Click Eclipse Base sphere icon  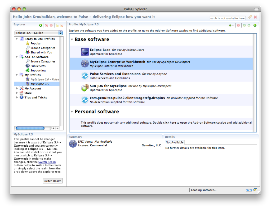pos(85,52)
